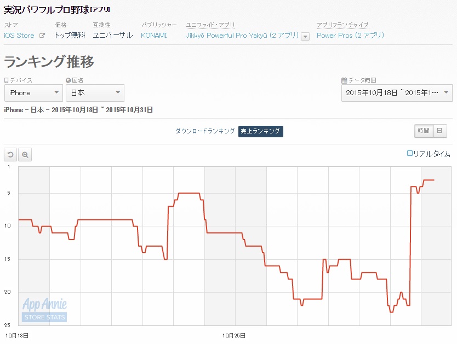Click the device icon beside デバイス
The height and width of the screenshot is (344, 457).
7,80
